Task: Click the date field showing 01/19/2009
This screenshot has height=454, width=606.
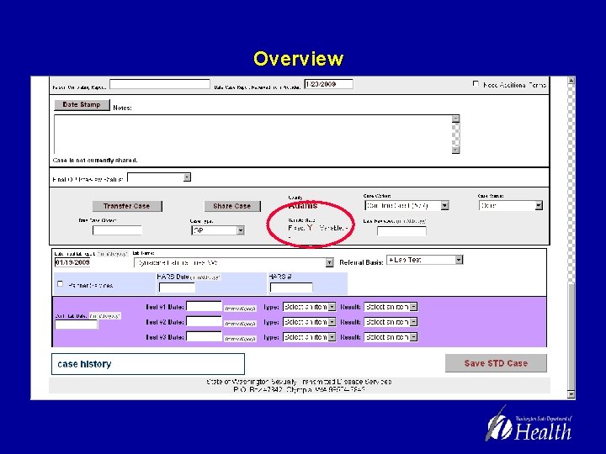Action: coord(72,262)
